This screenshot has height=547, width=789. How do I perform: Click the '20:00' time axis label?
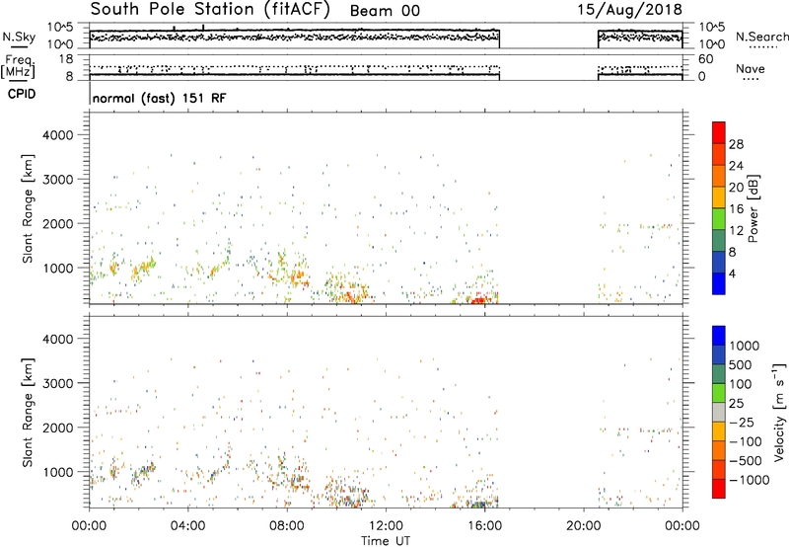[583, 526]
